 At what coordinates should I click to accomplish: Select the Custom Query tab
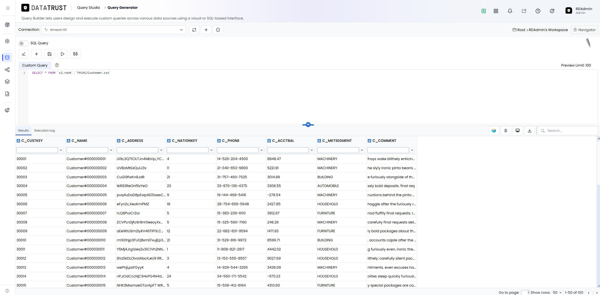coord(35,65)
